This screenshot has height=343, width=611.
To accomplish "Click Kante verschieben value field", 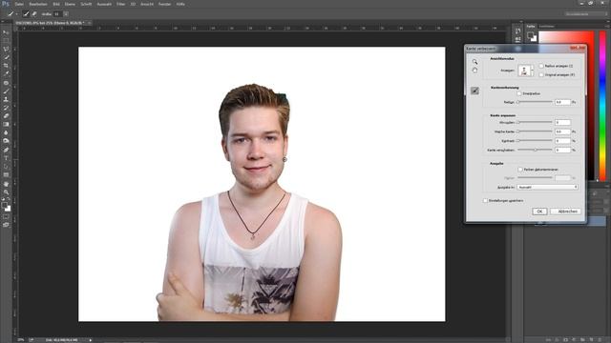I will click(562, 150).
